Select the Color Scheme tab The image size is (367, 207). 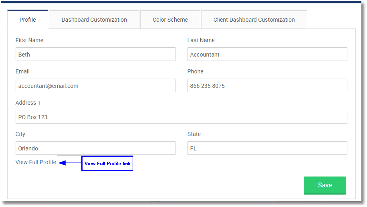point(170,20)
